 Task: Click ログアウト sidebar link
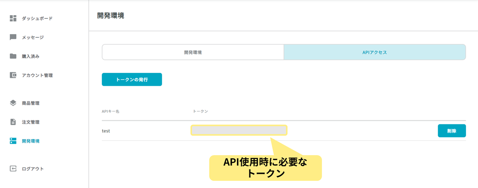[x=33, y=169]
